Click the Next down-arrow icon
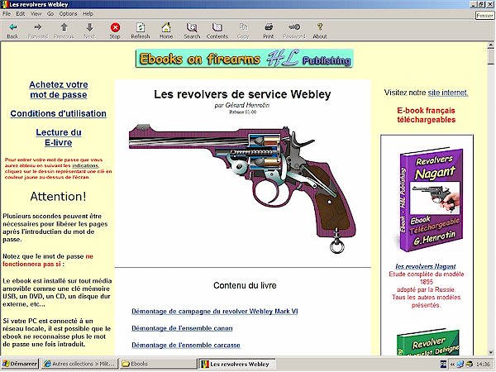Screen dimensions: 496x372 89,27
